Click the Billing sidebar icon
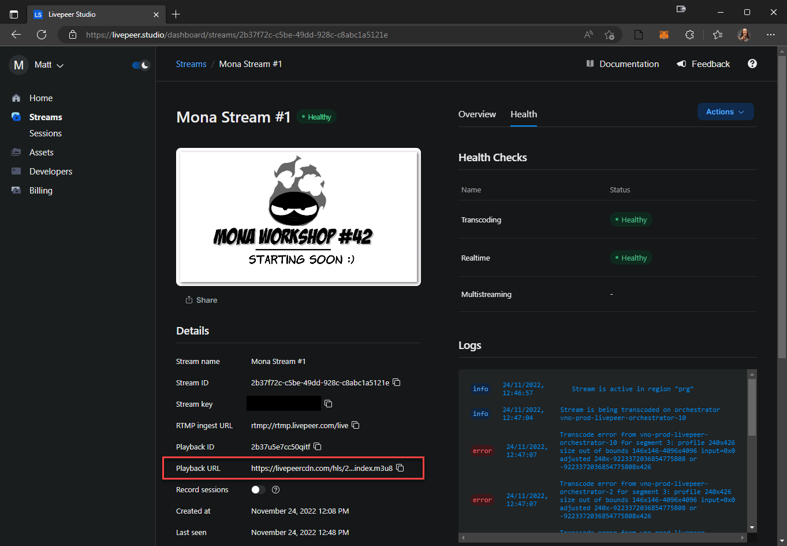The height and width of the screenshot is (546, 787). [16, 191]
